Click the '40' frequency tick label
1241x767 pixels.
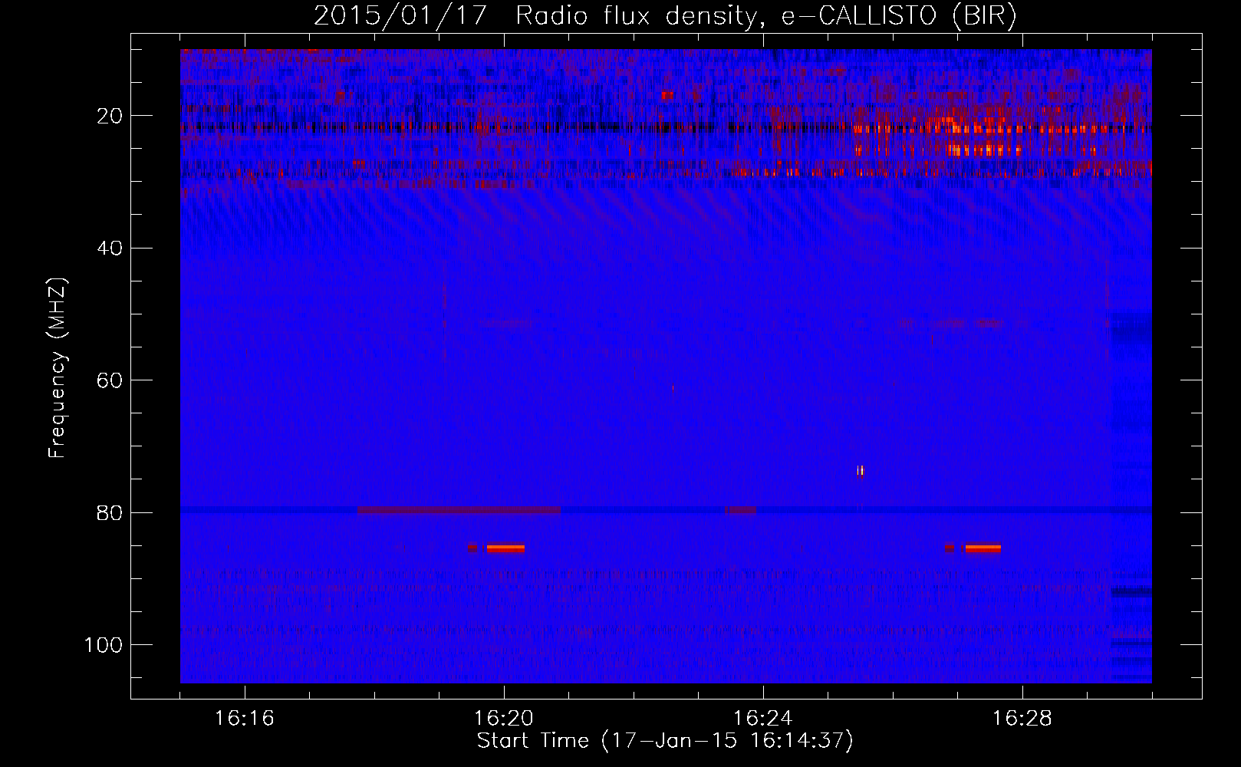pos(110,248)
